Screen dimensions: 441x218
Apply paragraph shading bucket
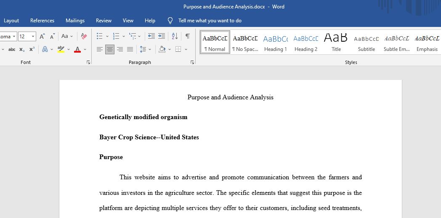162,50
